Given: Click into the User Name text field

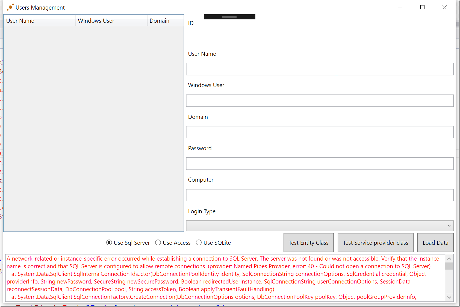Looking at the screenshot, I should [320, 69].
